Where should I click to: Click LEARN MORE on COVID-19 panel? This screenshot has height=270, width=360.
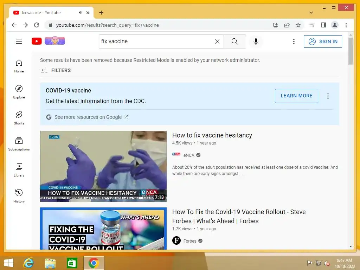click(296, 96)
